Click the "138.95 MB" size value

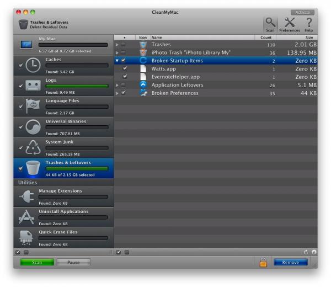click(x=302, y=52)
